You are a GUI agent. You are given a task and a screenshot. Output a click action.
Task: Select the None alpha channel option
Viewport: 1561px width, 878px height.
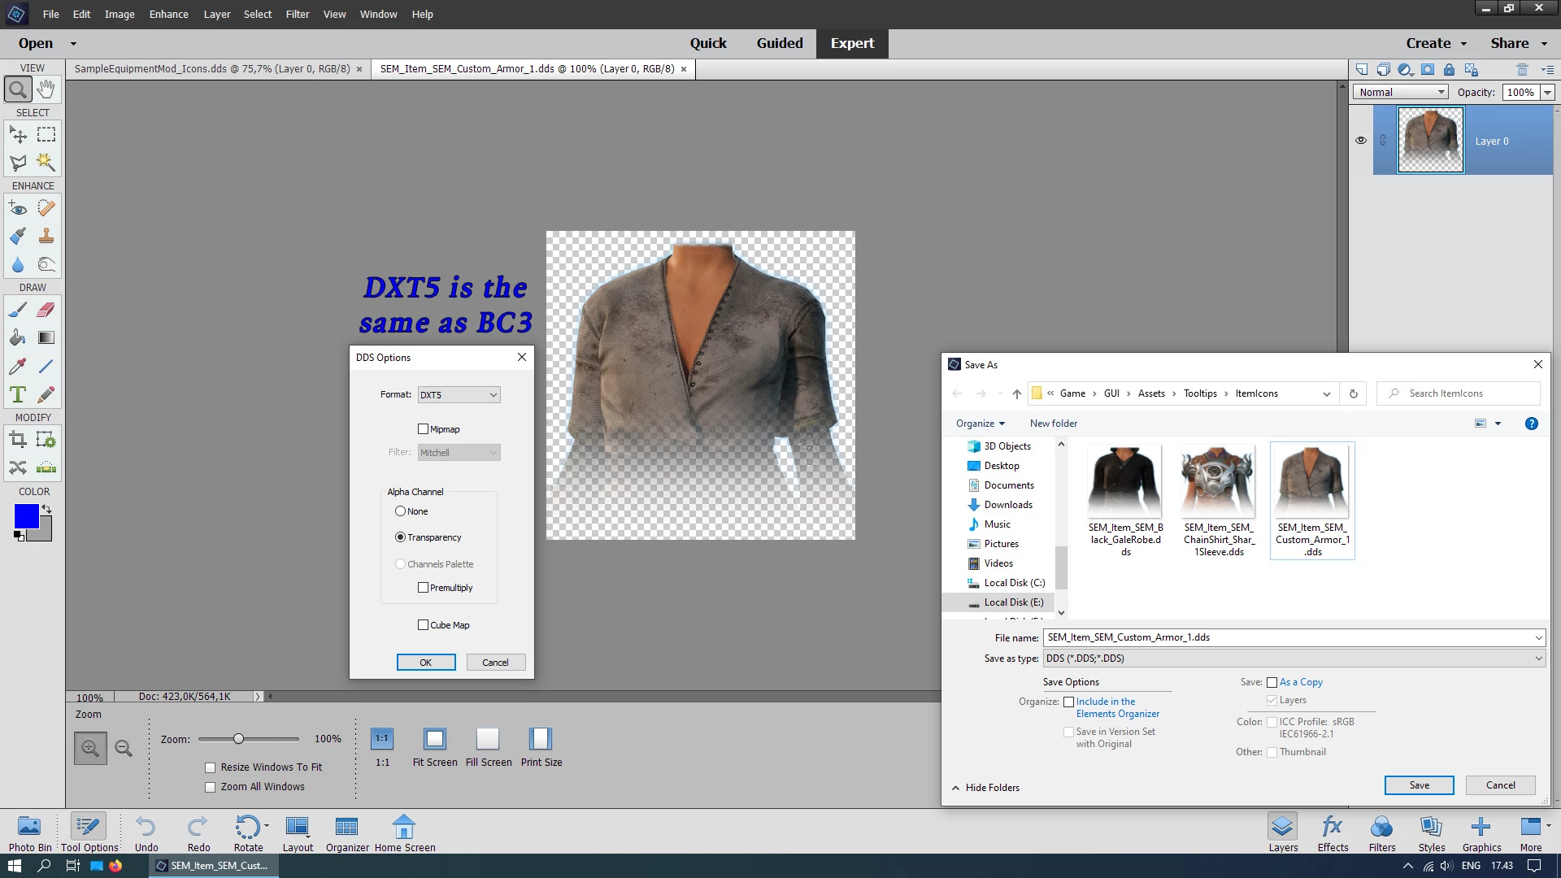pos(400,511)
